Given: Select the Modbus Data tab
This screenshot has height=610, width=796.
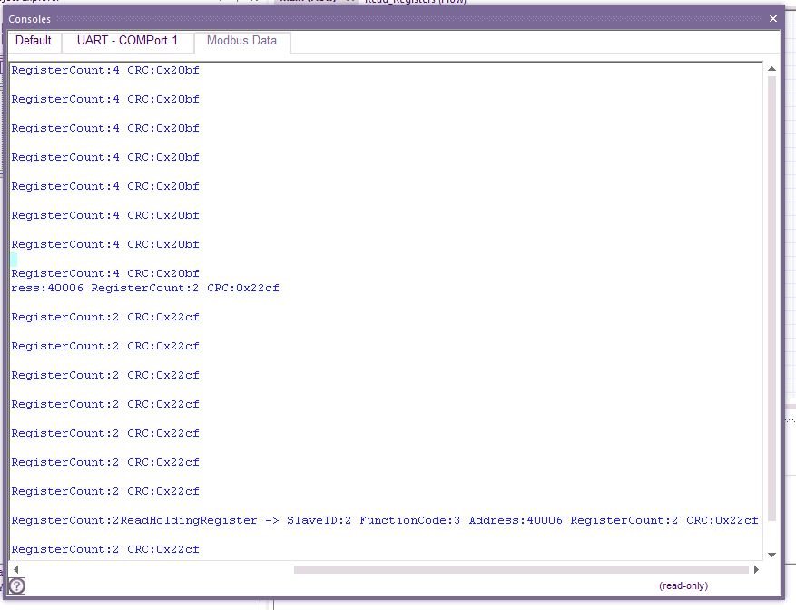Looking at the screenshot, I should (241, 41).
